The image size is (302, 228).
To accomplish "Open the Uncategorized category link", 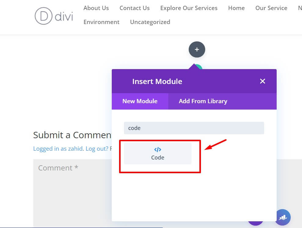I will pos(150,22).
